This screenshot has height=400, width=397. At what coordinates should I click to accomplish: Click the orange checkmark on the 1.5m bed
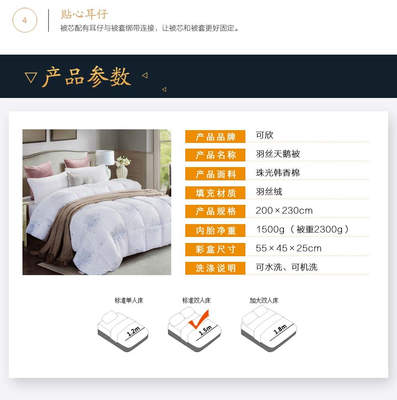click(x=199, y=319)
